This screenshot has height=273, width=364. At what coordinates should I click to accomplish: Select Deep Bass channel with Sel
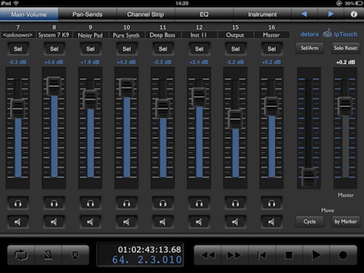(x=163, y=49)
